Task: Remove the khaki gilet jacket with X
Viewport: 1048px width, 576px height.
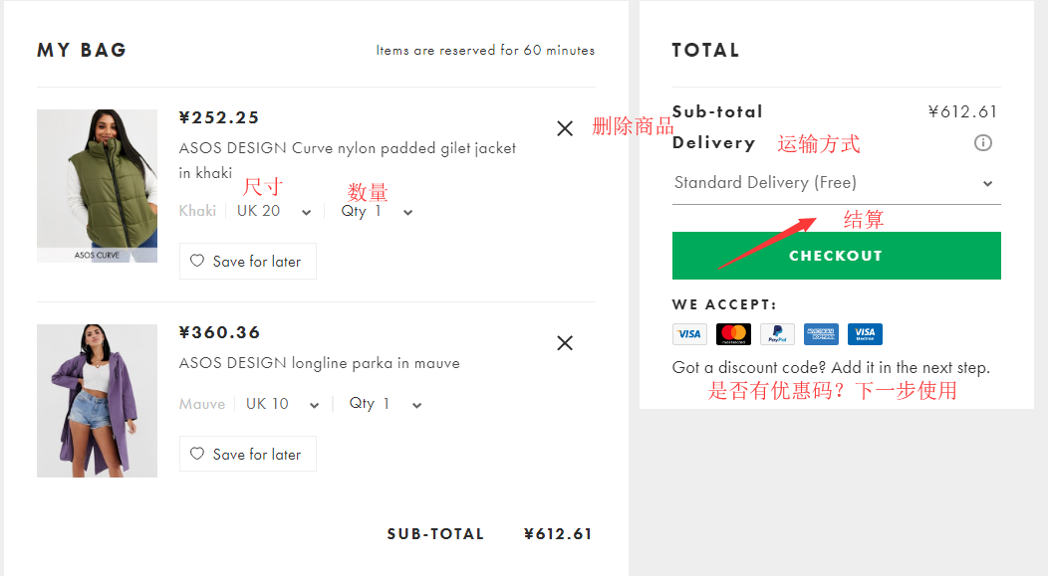Action: click(565, 128)
